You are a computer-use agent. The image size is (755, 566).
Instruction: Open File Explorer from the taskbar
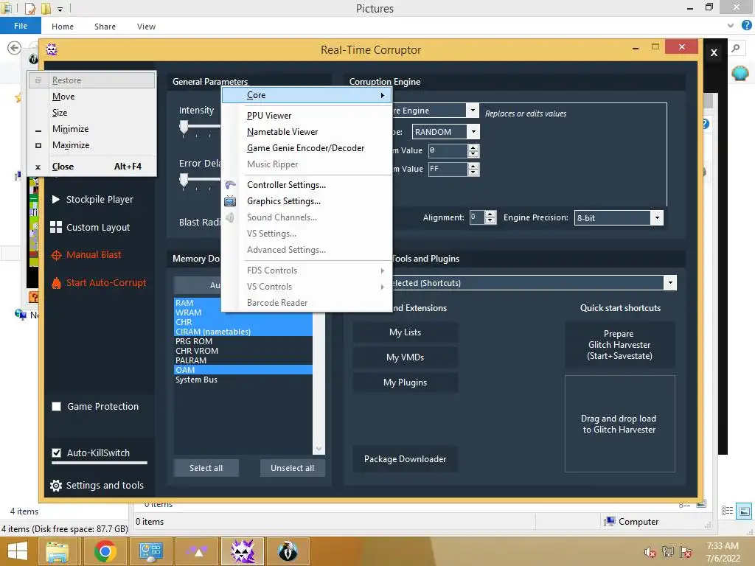57,551
